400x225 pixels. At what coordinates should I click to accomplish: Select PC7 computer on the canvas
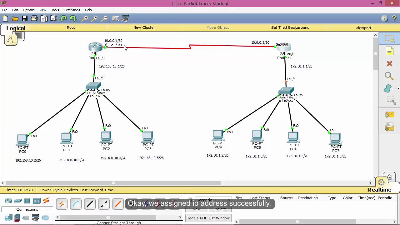pyautogui.click(x=335, y=139)
